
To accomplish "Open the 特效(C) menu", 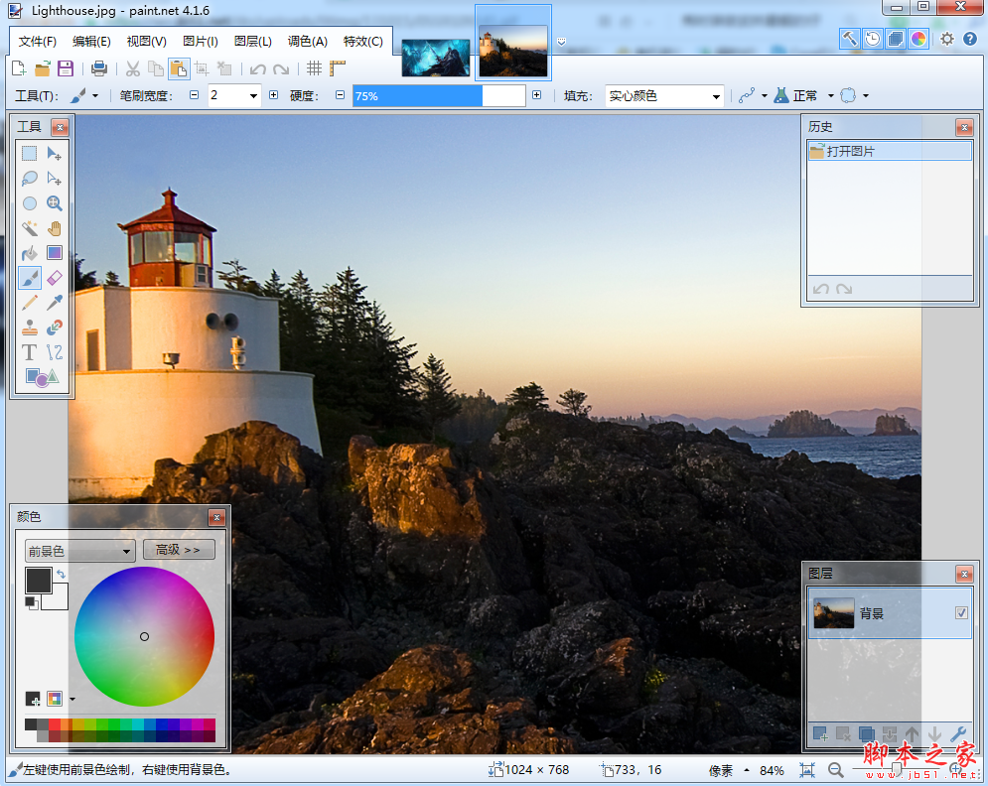I will [363, 42].
